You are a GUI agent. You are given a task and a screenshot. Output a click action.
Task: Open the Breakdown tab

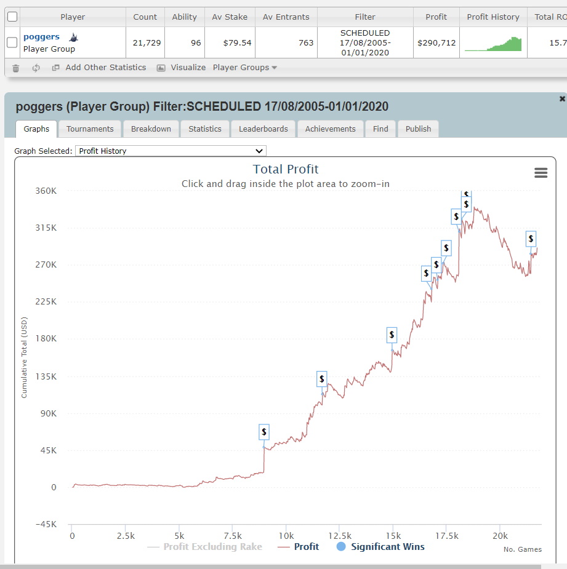[151, 129]
